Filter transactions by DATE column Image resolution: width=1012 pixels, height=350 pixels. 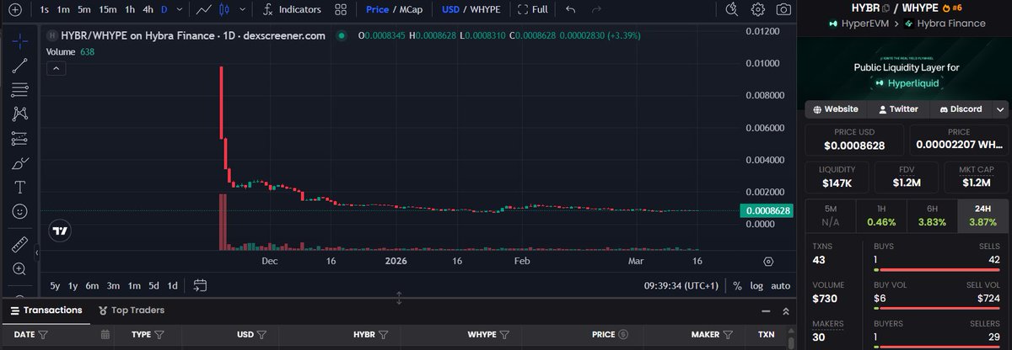pos(42,335)
